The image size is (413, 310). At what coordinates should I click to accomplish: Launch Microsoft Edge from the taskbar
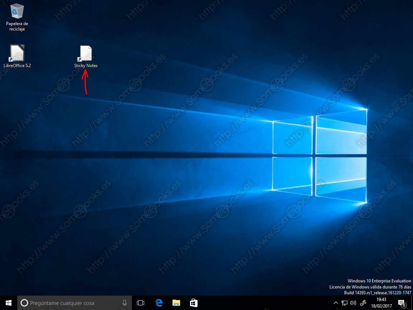[x=159, y=303]
